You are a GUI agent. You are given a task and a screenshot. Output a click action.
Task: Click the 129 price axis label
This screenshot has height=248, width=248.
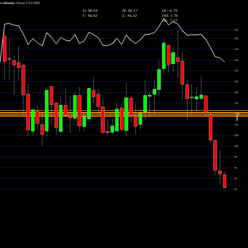tap(237, 92)
